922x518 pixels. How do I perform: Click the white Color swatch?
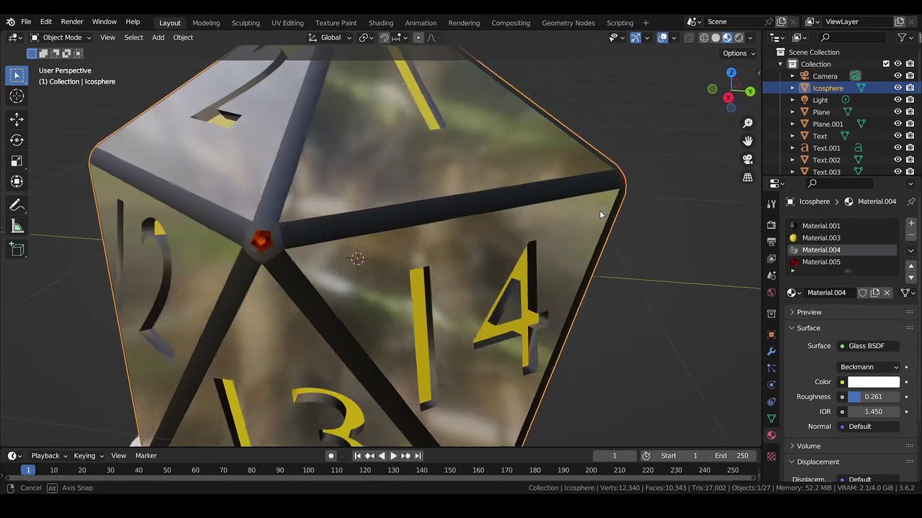(x=873, y=382)
